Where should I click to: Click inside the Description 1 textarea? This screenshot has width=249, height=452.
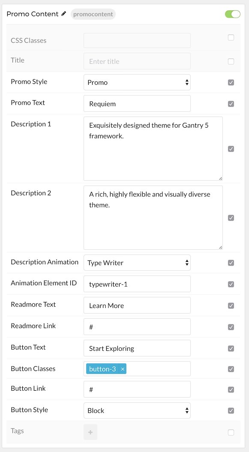[x=153, y=149]
